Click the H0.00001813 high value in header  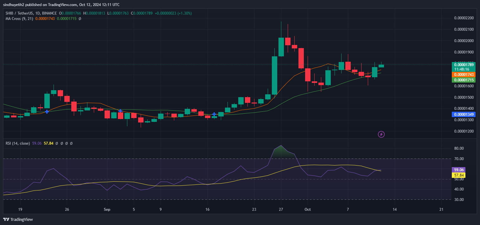94,13
